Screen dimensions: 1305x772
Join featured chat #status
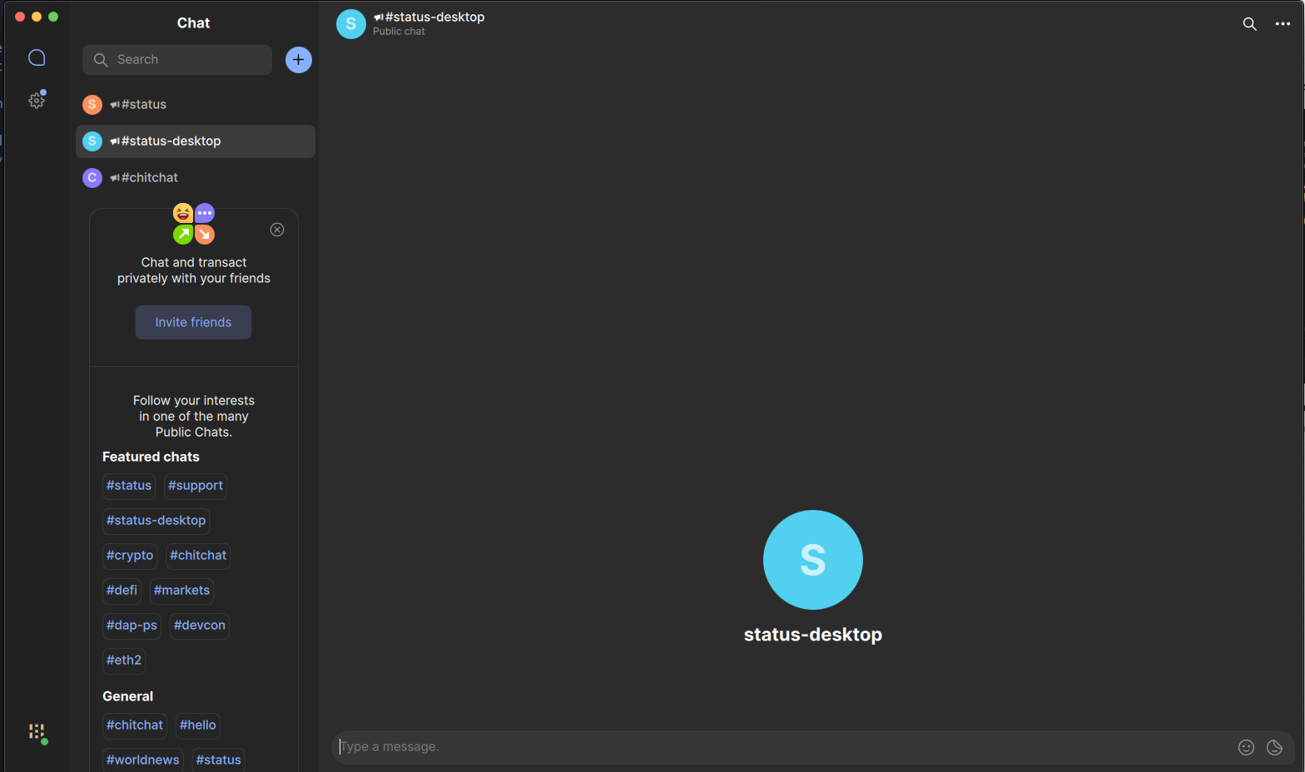(x=129, y=486)
